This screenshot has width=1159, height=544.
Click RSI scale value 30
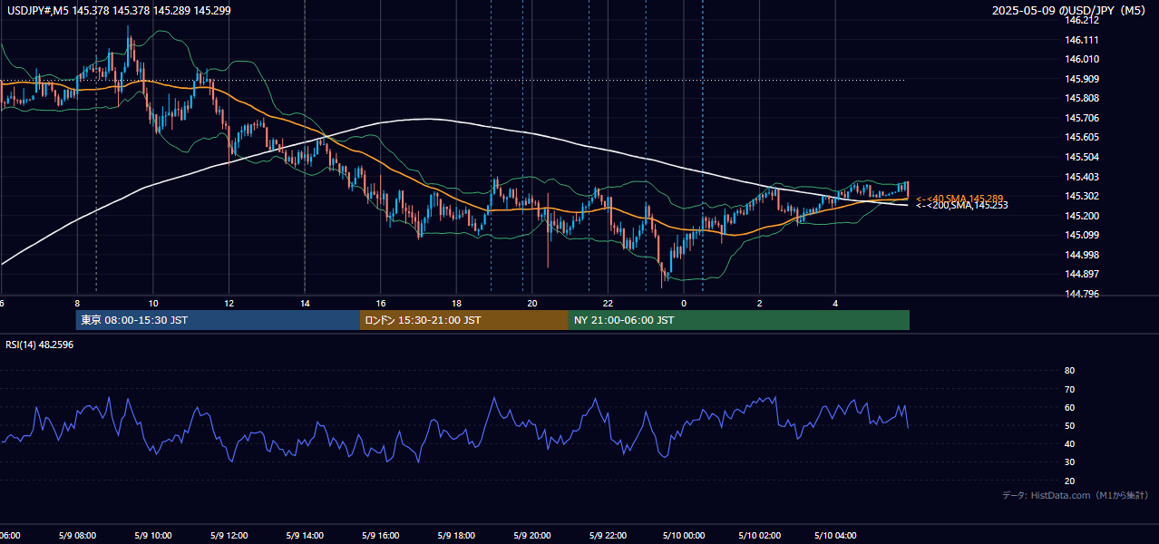coord(1069,462)
